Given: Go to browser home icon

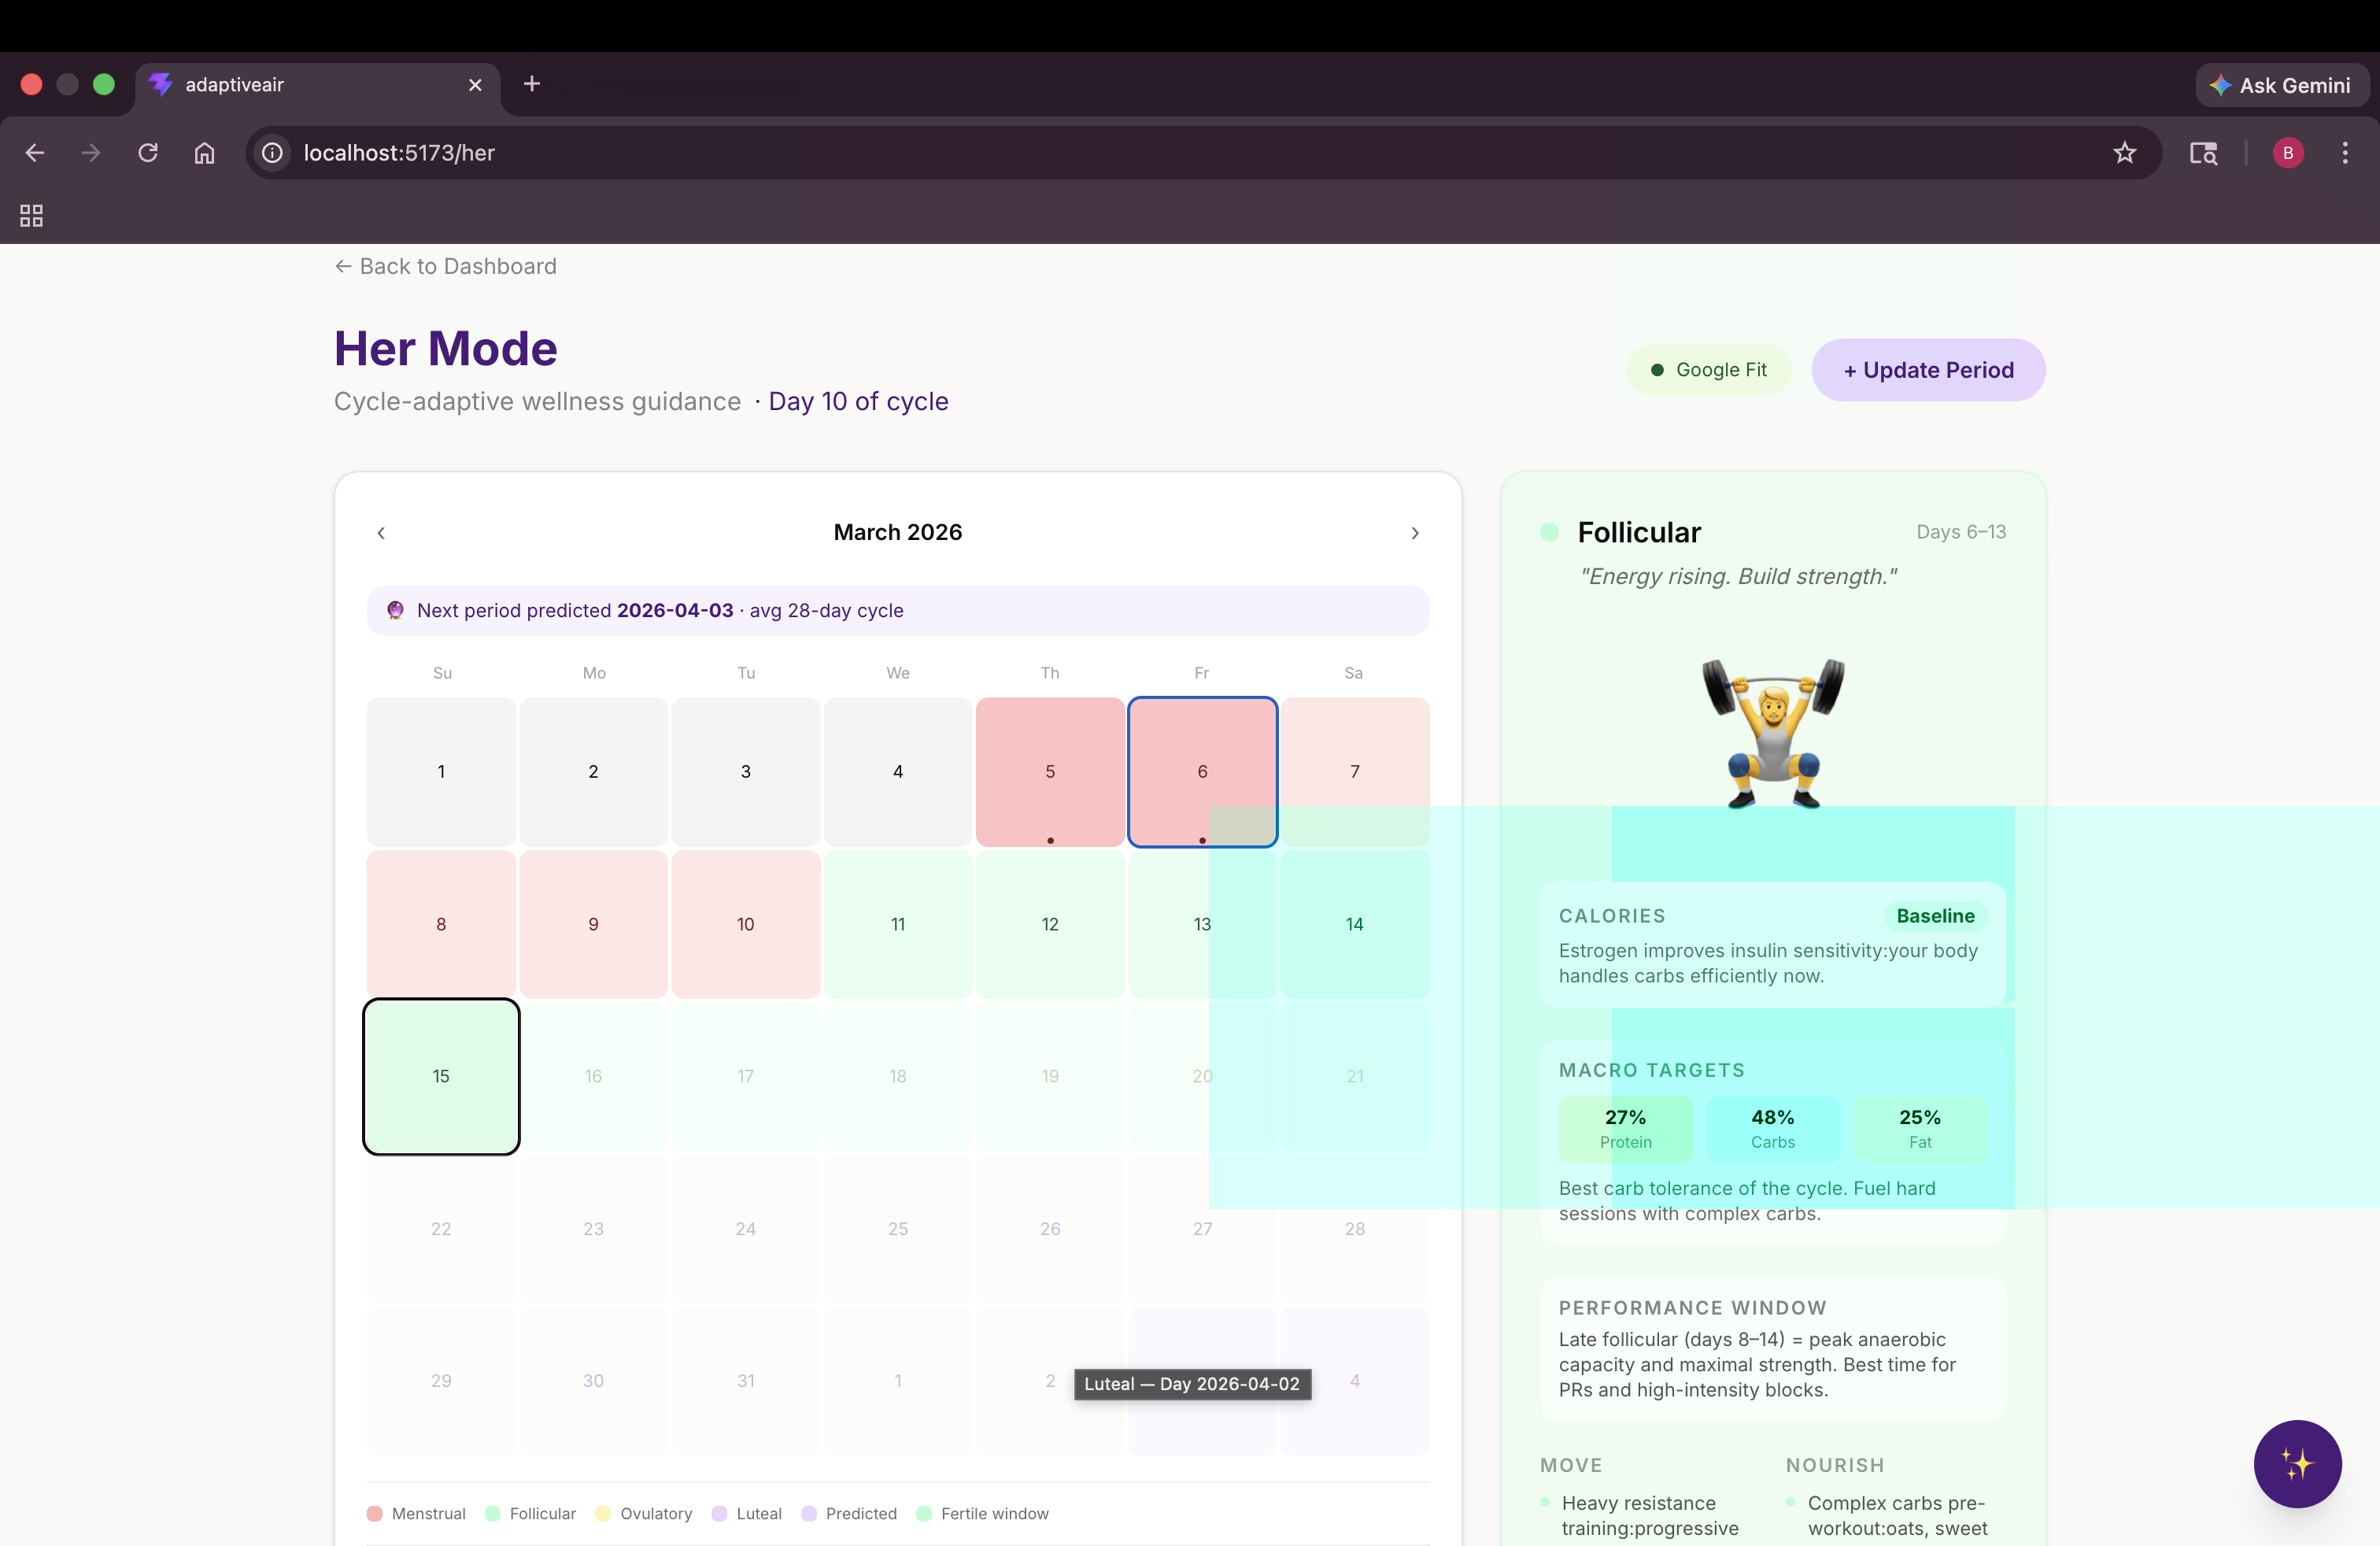Looking at the screenshot, I should pyautogui.click(x=204, y=153).
